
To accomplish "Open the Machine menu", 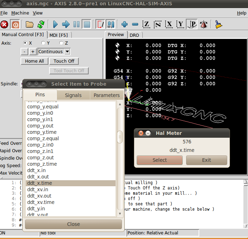I will (20, 13).
